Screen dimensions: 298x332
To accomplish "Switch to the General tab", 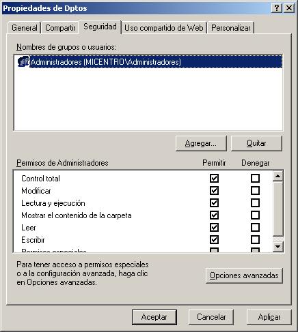I will [x=25, y=28].
